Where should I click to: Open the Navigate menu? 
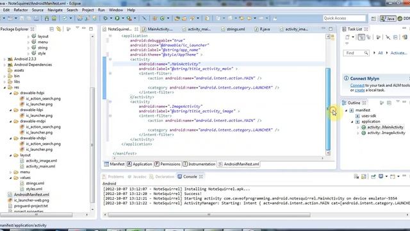(55, 10)
